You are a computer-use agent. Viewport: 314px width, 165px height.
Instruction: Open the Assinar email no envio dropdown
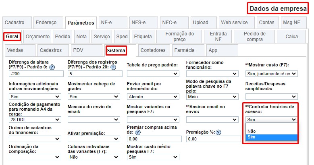212,120
